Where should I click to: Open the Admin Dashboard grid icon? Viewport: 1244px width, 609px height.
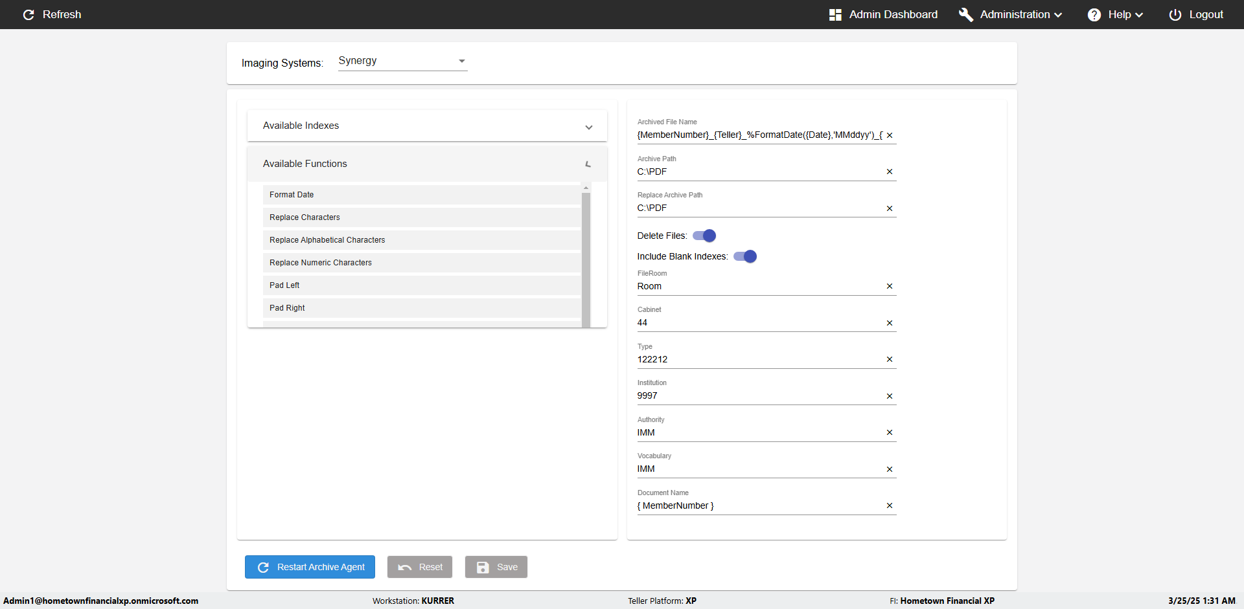pos(835,15)
